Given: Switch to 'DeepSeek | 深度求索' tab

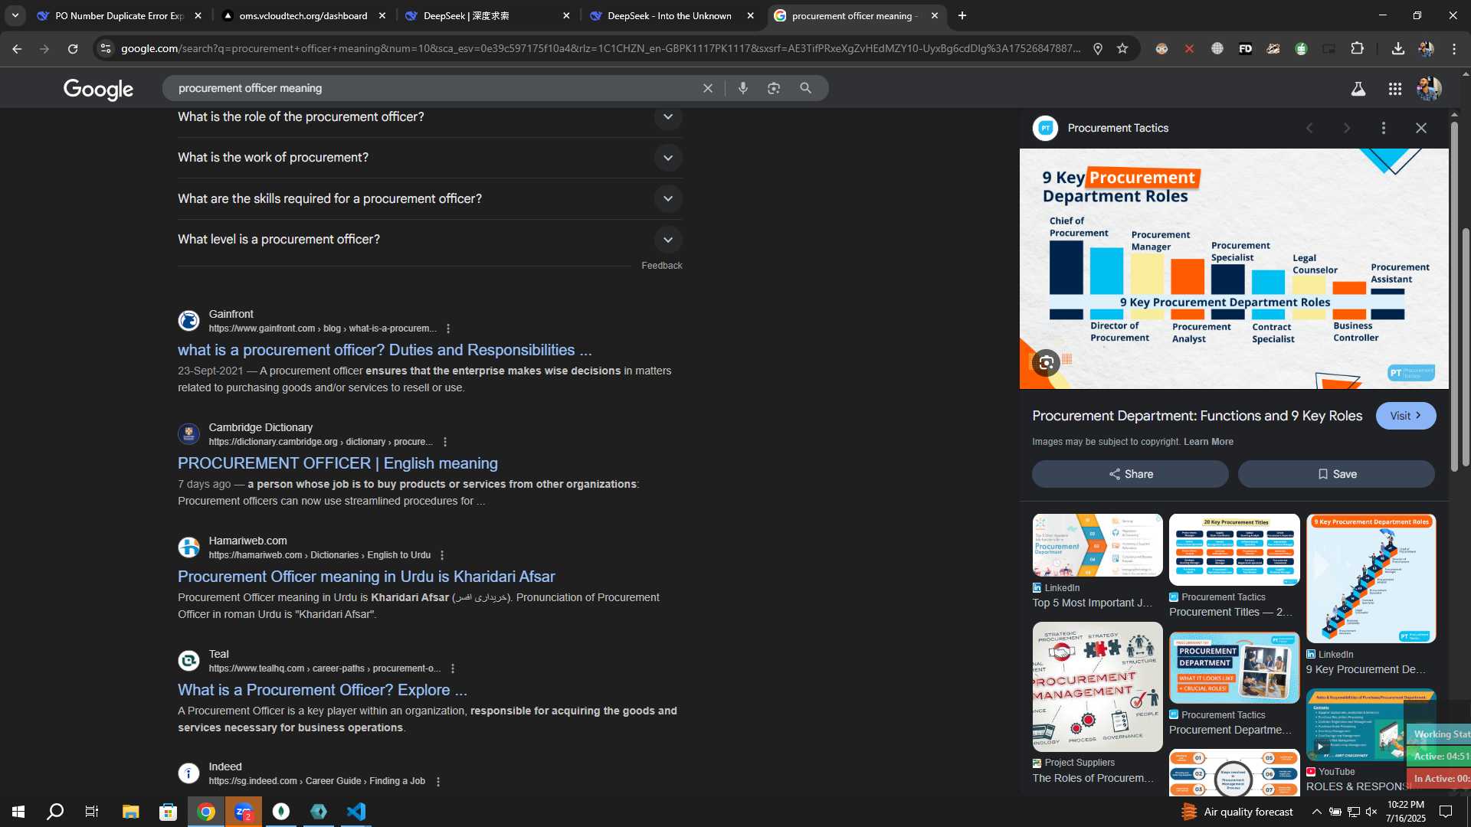Looking at the screenshot, I should tap(487, 15).
